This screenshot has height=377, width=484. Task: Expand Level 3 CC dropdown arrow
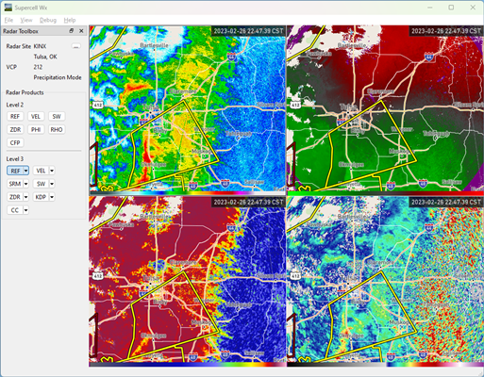pyautogui.click(x=26, y=210)
